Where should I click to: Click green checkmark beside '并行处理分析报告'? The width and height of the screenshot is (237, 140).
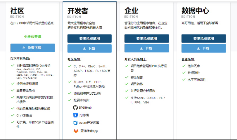coord(127,91)
